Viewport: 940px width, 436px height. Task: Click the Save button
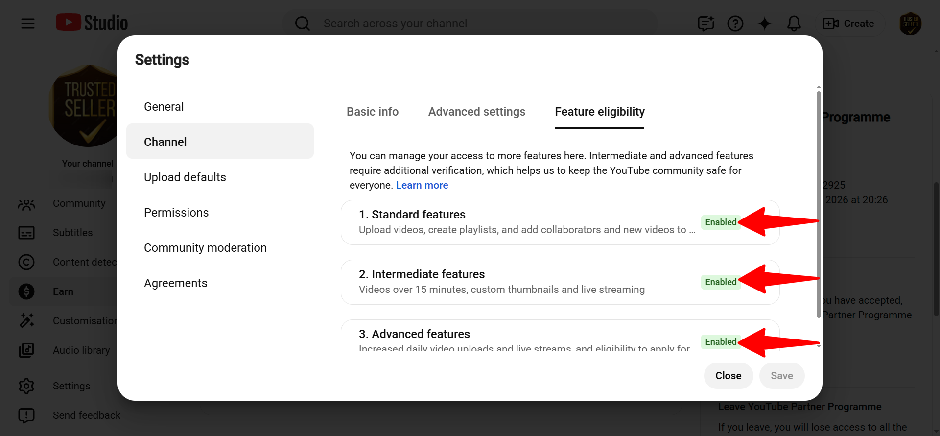pos(782,376)
